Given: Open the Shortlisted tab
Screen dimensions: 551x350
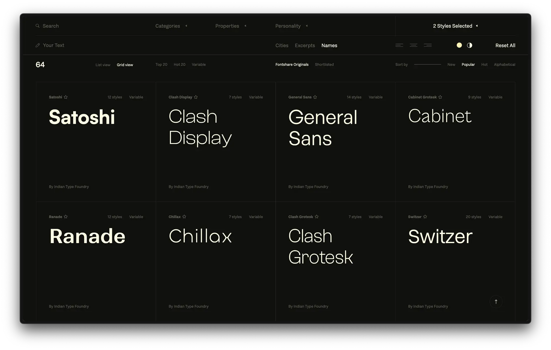Looking at the screenshot, I should pos(324,64).
